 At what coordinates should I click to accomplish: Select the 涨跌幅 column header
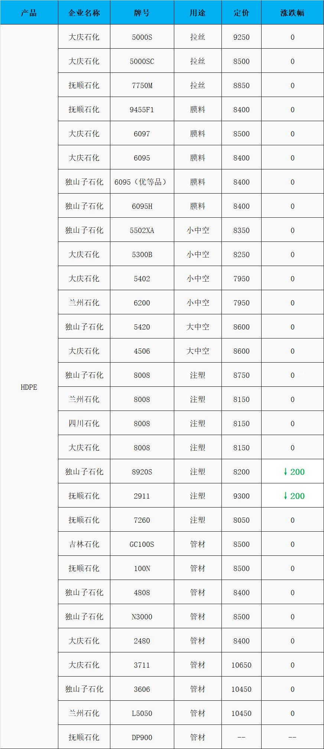coord(292,13)
